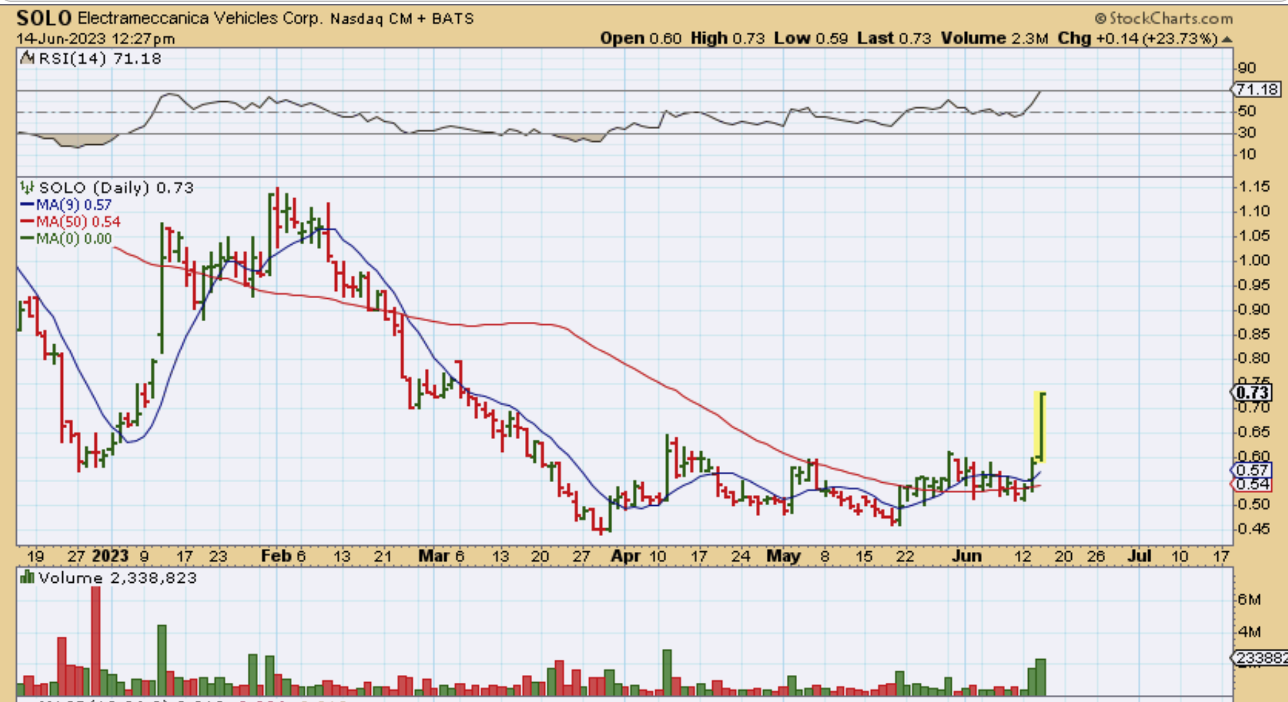Click the 0.73 last price tag
This screenshot has height=702, width=1288.
(1252, 392)
